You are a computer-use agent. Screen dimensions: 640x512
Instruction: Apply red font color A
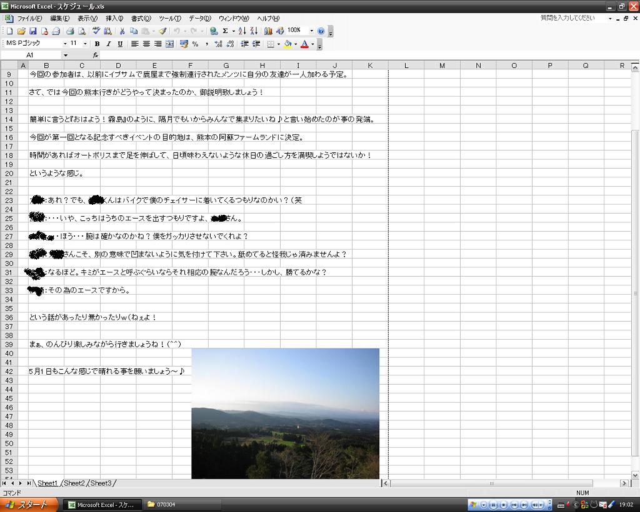coord(304,44)
